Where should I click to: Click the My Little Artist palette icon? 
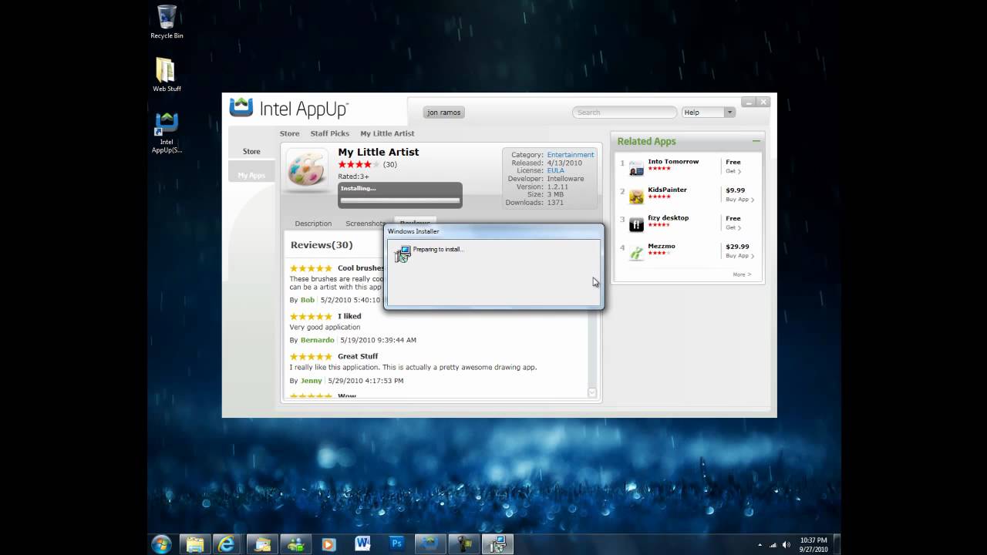(308, 168)
